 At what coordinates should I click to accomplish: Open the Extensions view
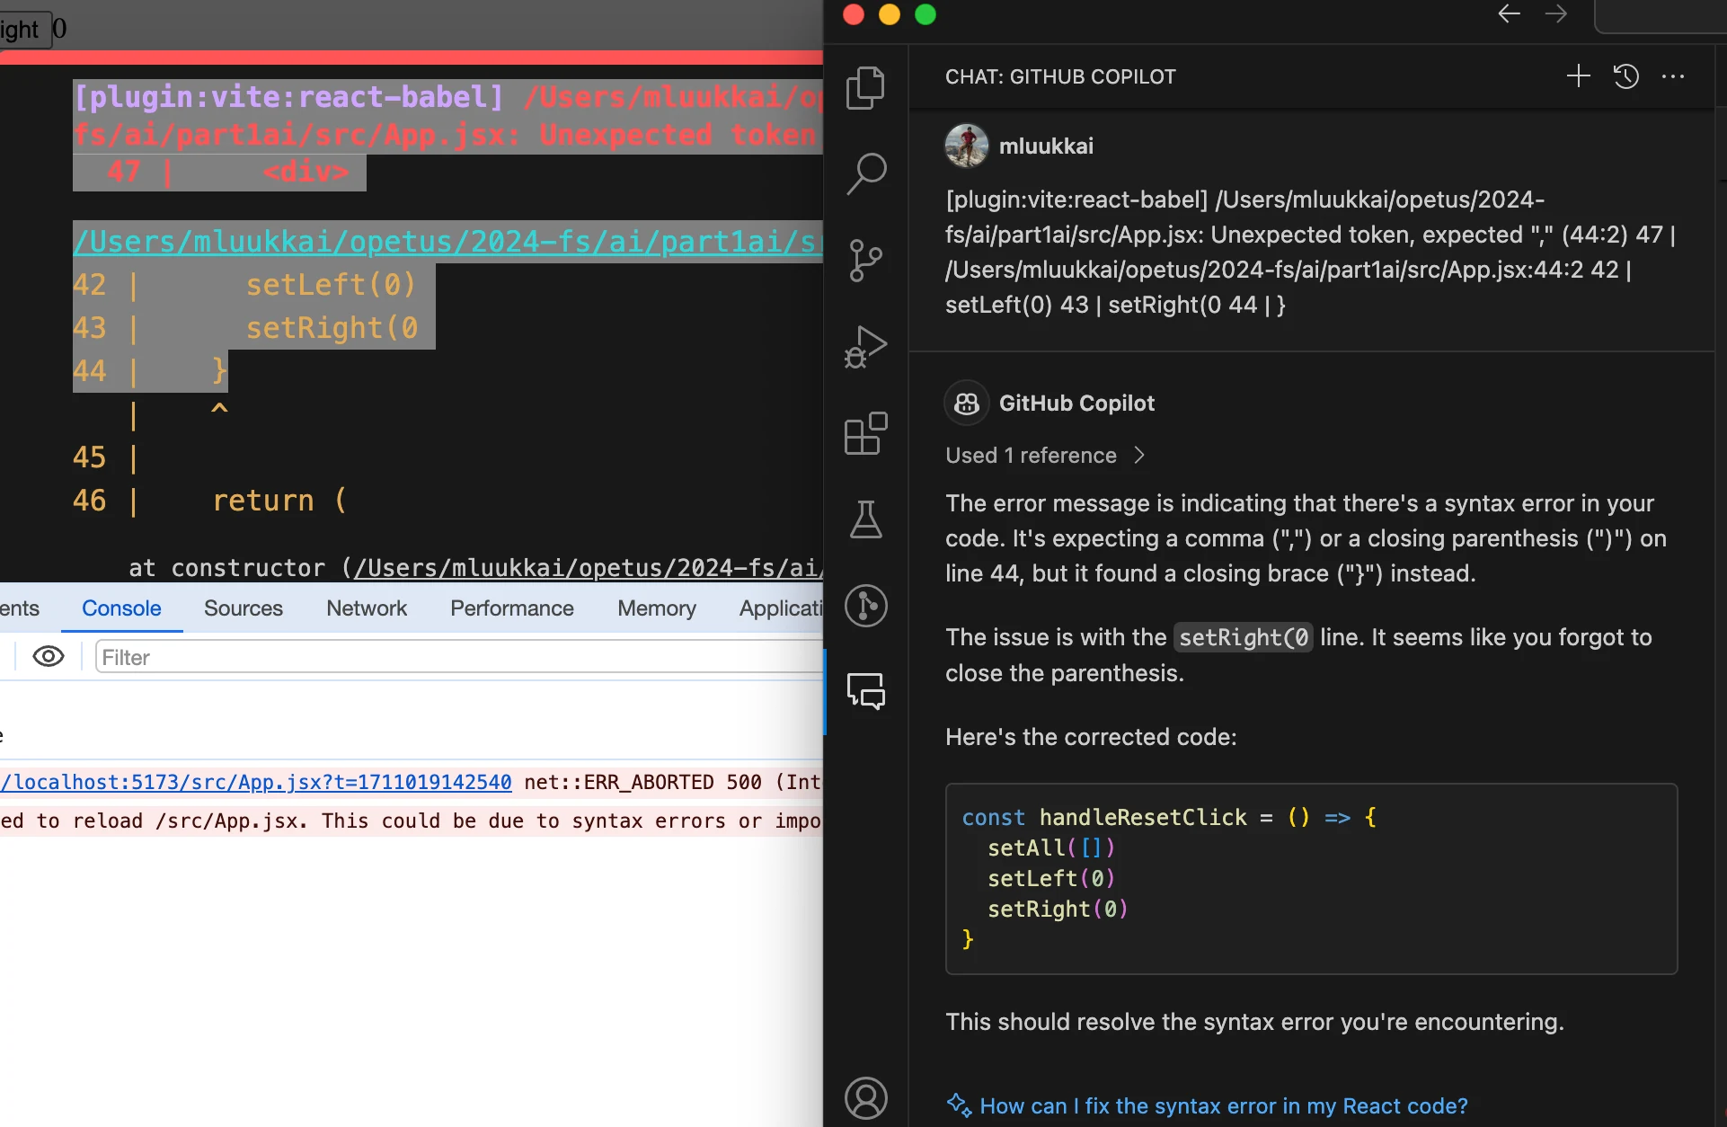(865, 434)
